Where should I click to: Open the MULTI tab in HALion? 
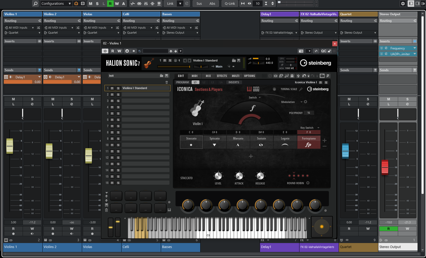(235, 76)
